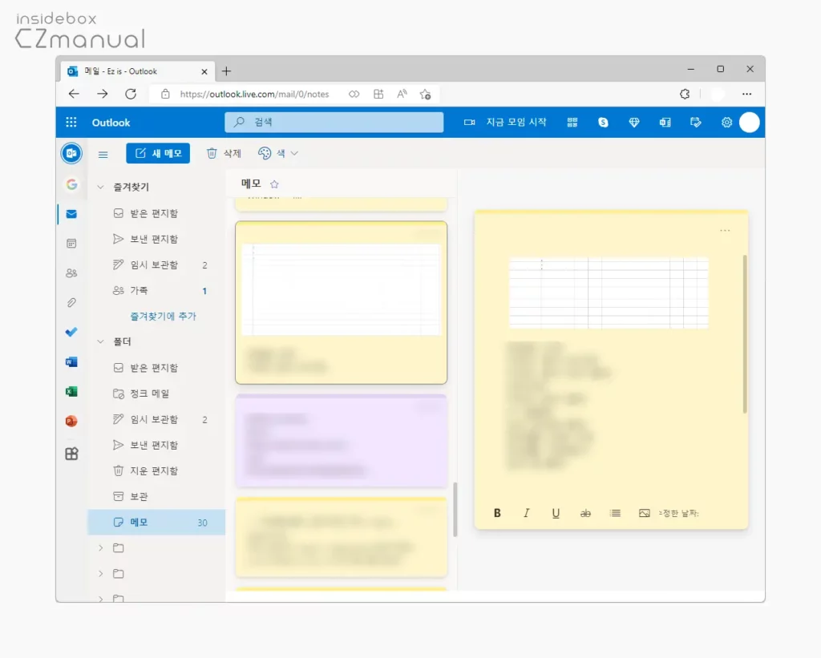Screen dimensions: 821x658
Task: Click the 검색 search field
Action: (334, 123)
